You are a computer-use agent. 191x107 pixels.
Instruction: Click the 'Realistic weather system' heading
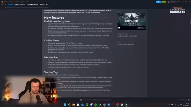(x=57, y=21)
